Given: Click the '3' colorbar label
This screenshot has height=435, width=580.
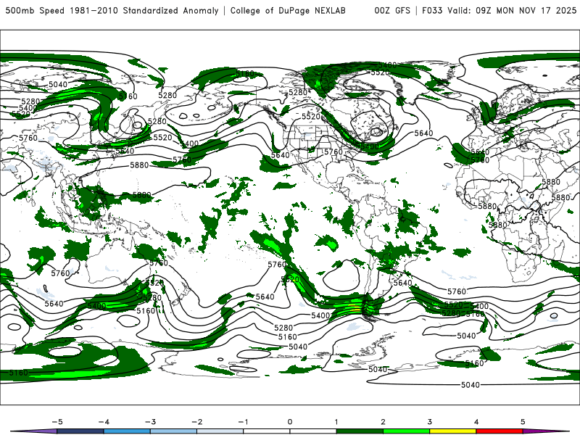Looking at the screenshot, I should coord(429,422).
